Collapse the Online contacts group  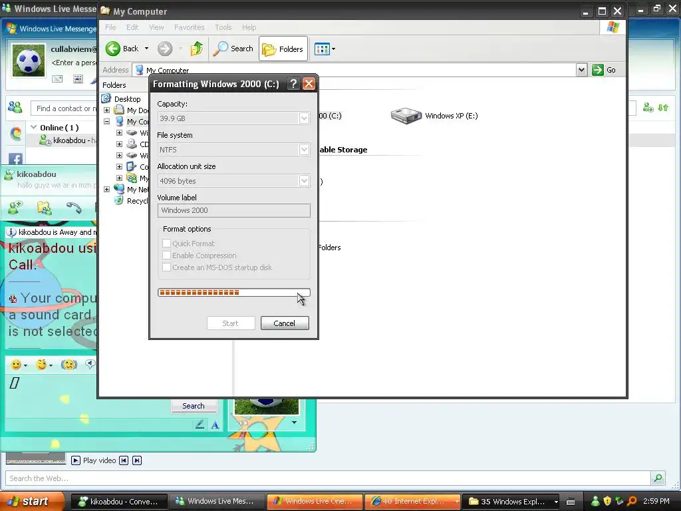click(33, 127)
